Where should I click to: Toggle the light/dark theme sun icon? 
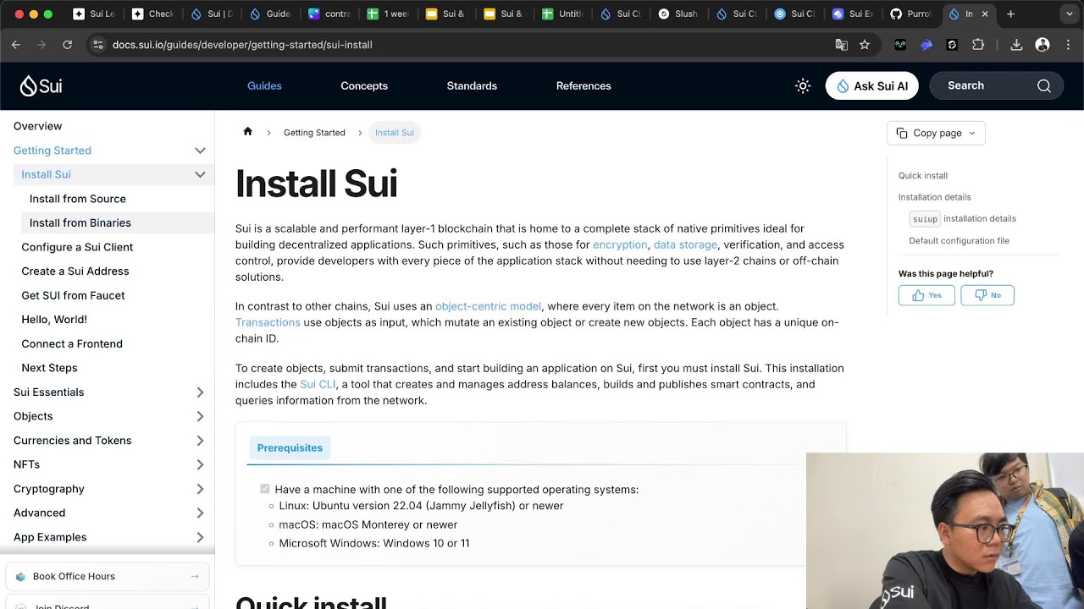click(x=803, y=85)
